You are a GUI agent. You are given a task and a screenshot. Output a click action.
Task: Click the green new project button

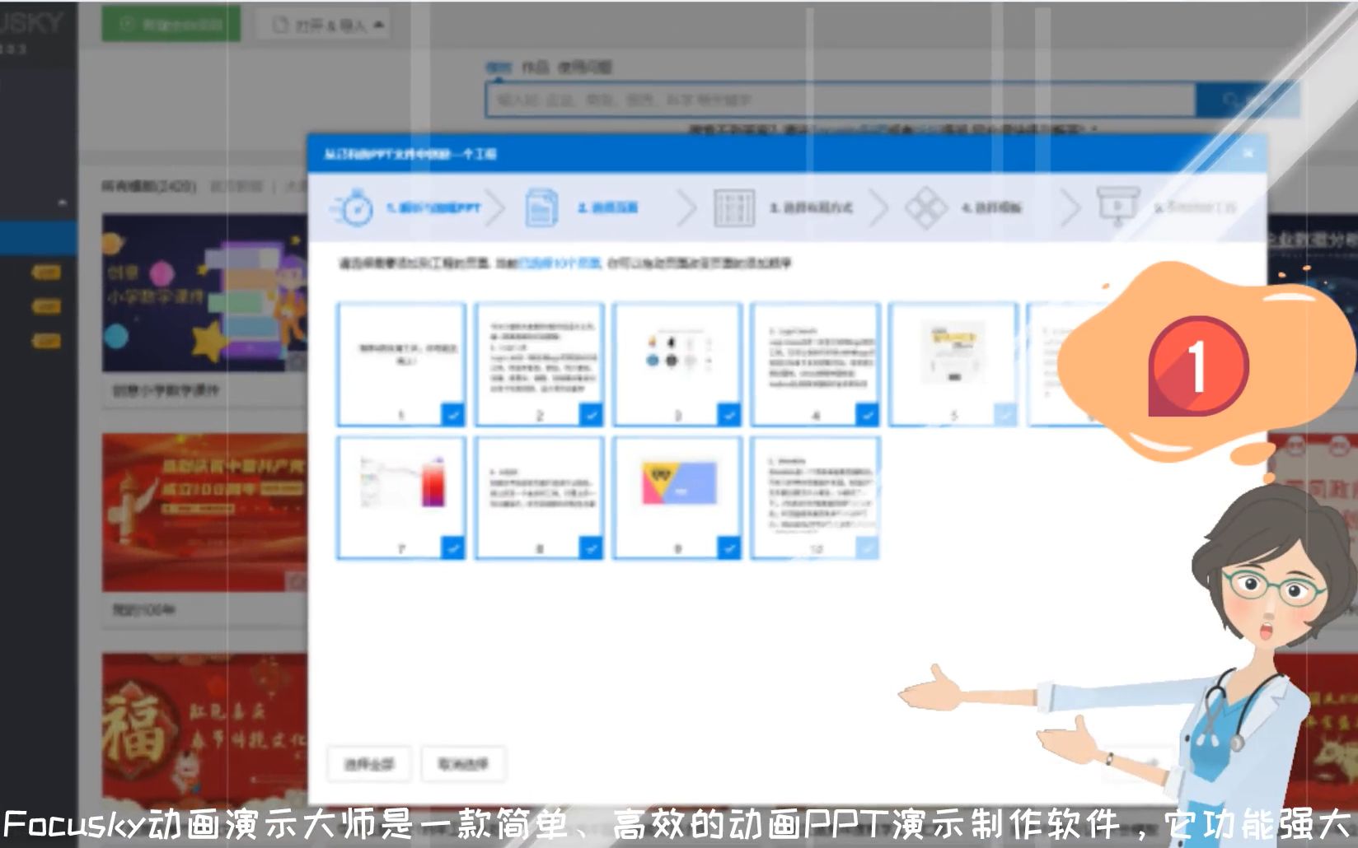[x=171, y=24]
